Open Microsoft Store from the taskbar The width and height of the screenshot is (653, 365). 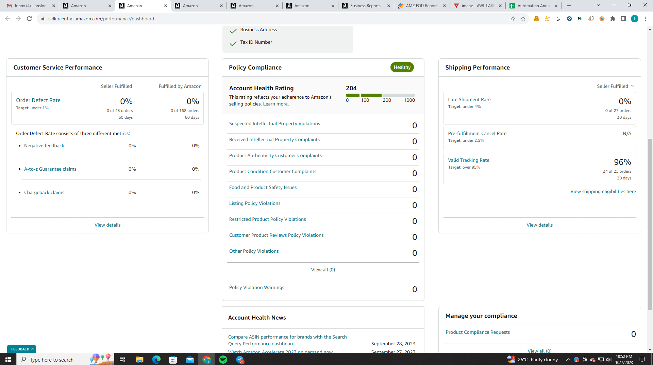173,359
